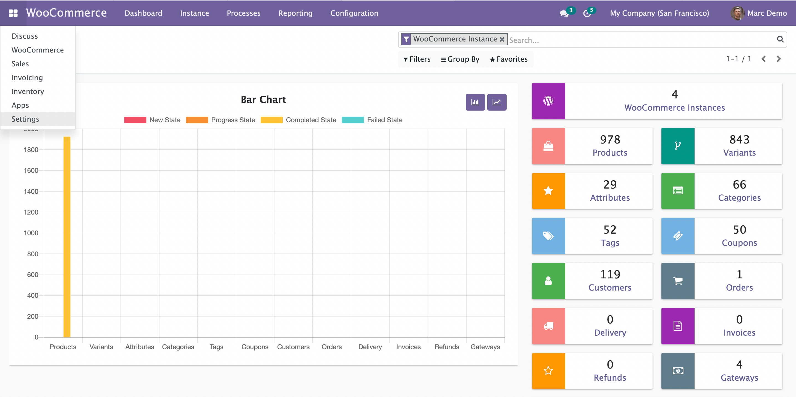Click the Orders shopping cart icon

click(x=678, y=281)
